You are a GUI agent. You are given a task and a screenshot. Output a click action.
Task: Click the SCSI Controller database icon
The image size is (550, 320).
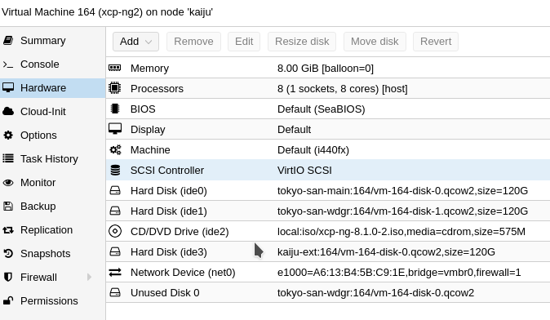tap(115, 170)
